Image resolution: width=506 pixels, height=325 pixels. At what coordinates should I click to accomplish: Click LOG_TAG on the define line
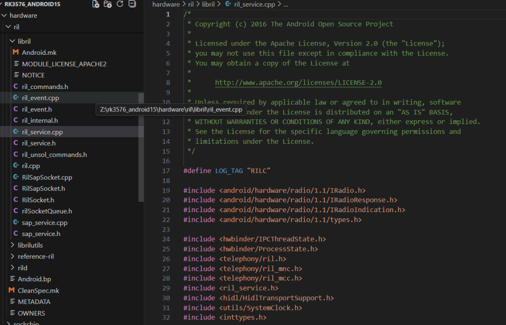(x=229, y=171)
